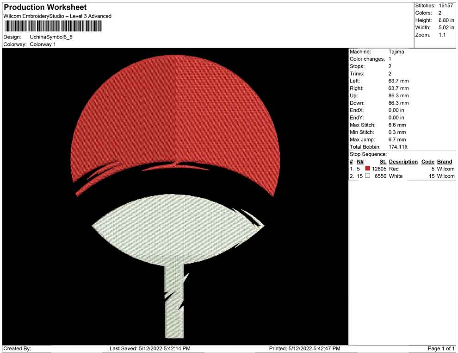Click the white thread color swatch
Image resolution: width=458 pixels, height=353 pixels.
(x=368, y=176)
